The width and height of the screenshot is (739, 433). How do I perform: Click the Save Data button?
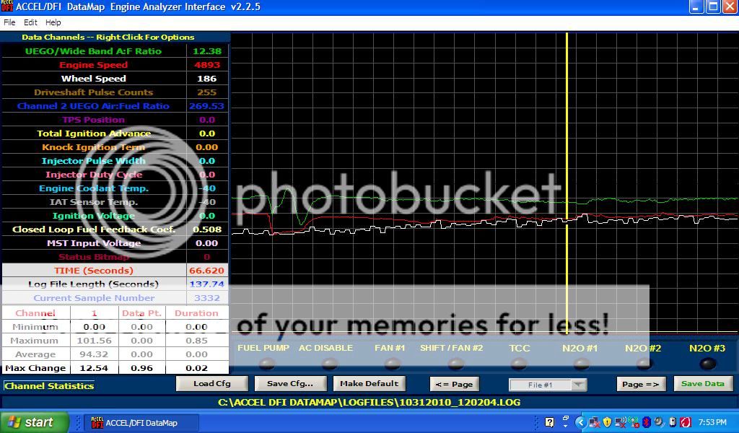pyautogui.click(x=703, y=383)
